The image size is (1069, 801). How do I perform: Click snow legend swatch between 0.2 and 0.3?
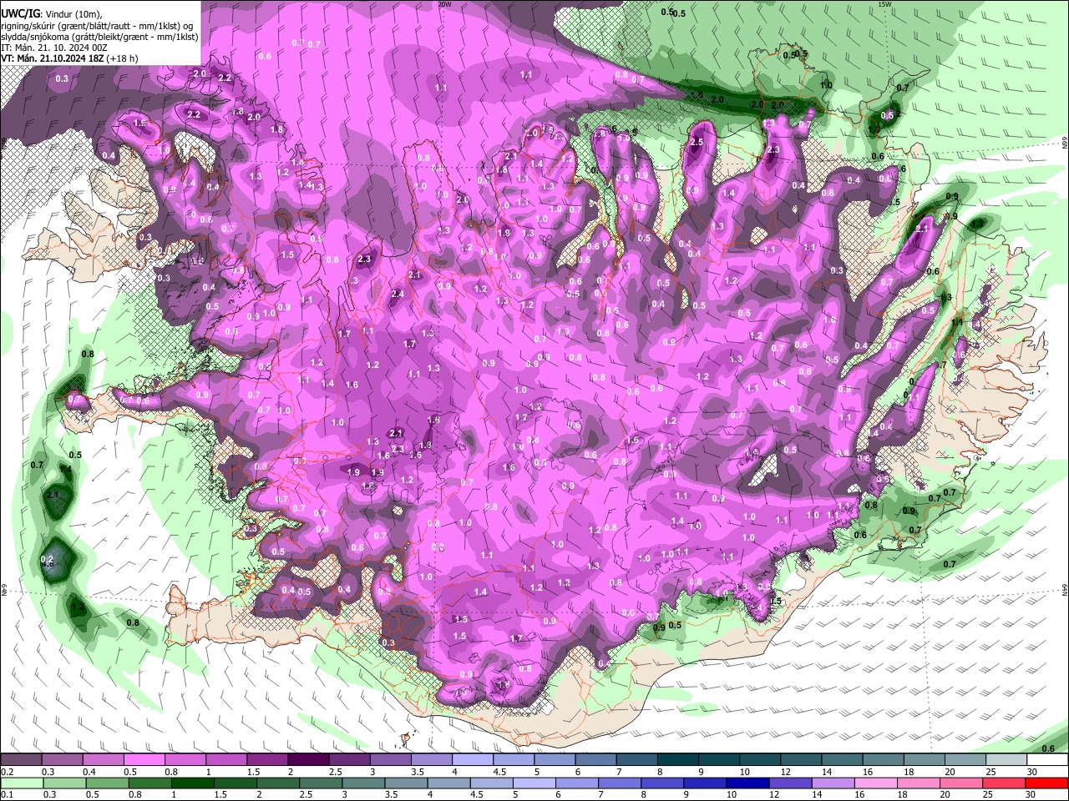tap(22, 760)
